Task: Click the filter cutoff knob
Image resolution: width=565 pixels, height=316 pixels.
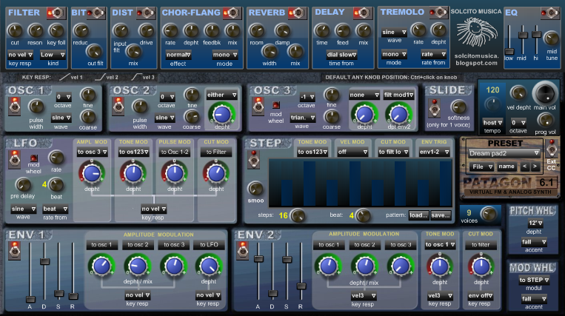Action: pos(14,30)
